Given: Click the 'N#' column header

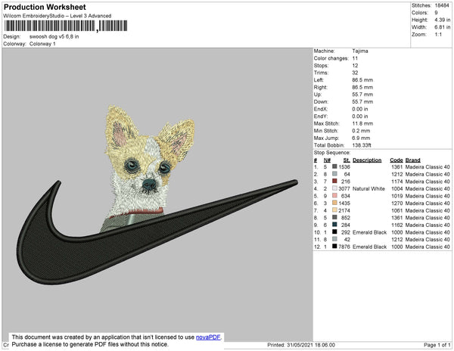Looking at the screenshot, I should point(327,160).
